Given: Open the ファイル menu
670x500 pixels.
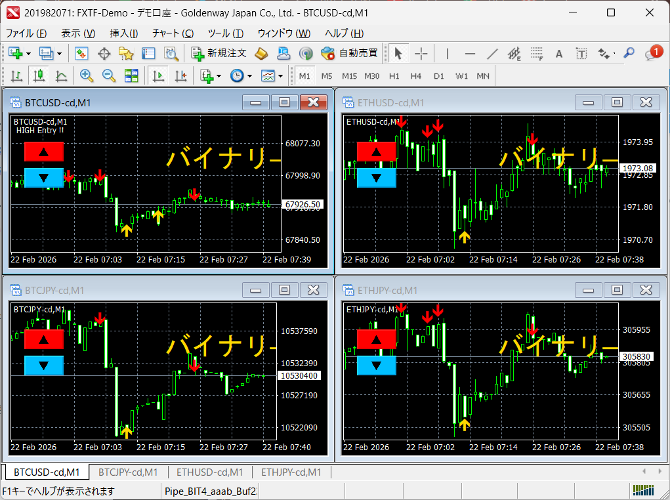Looking at the screenshot, I should (x=26, y=33).
